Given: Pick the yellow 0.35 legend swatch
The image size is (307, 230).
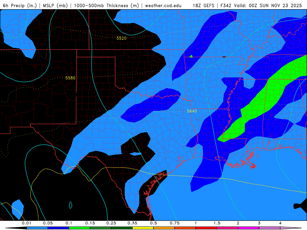Looking at the screenshot, I should [x=143, y=228].
